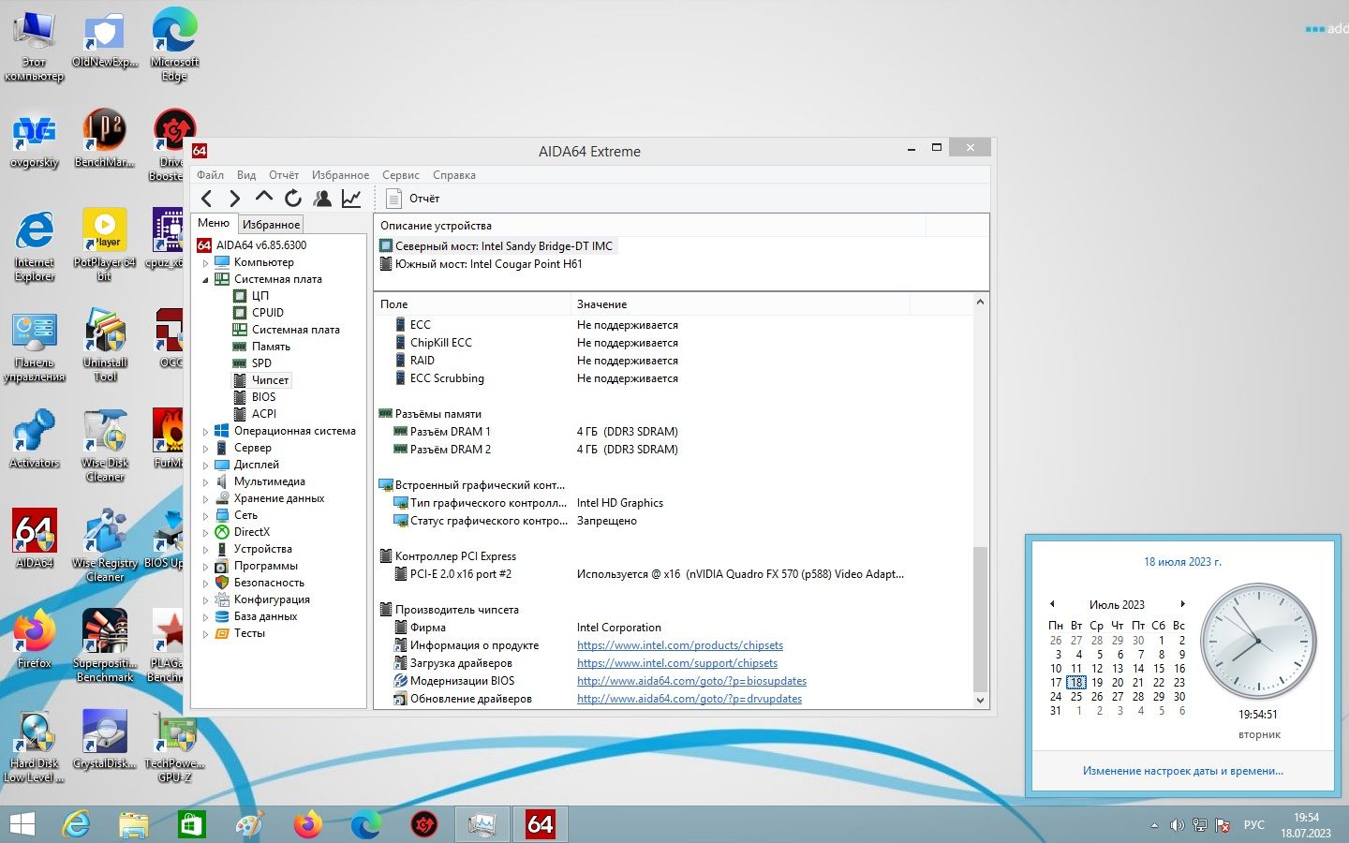Click the Отчёт report toolbar button

(413, 198)
